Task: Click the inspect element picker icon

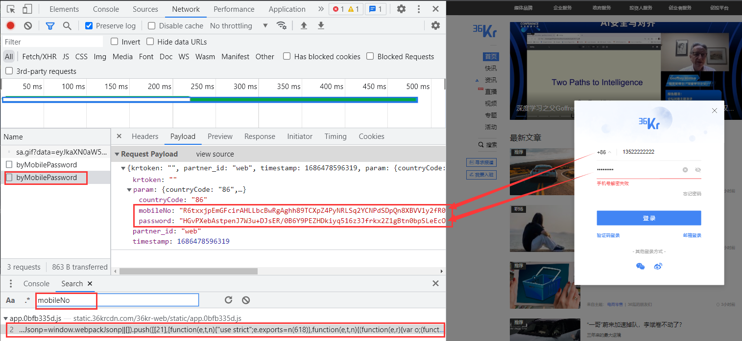Action: (11, 9)
